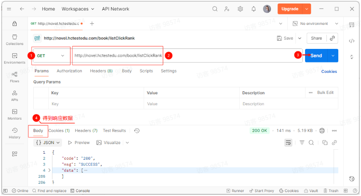
Task: Click the response history clock icon
Action: pos(137,131)
